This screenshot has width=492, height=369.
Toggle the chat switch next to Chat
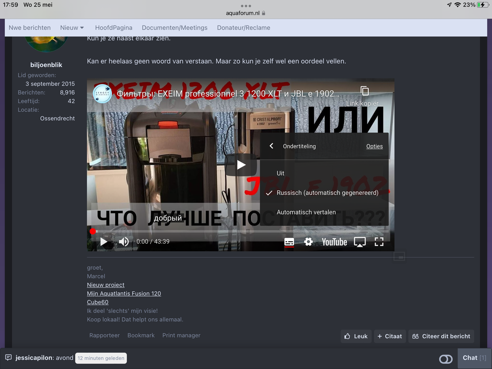click(446, 359)
